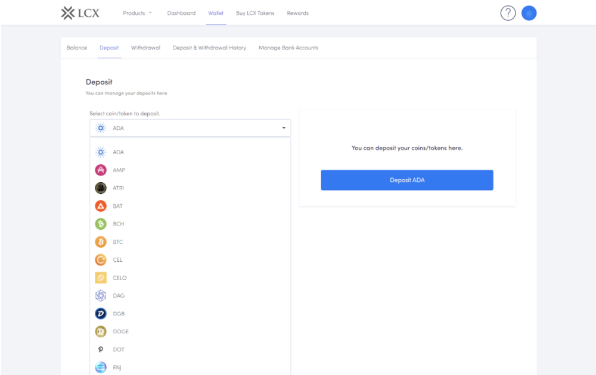Viewport: 596px width, 375px height.
Task: Click the Deposit page heading
Action: 99,82
